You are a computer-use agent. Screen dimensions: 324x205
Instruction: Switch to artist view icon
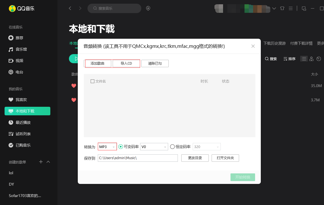click(x=311, y=59)
